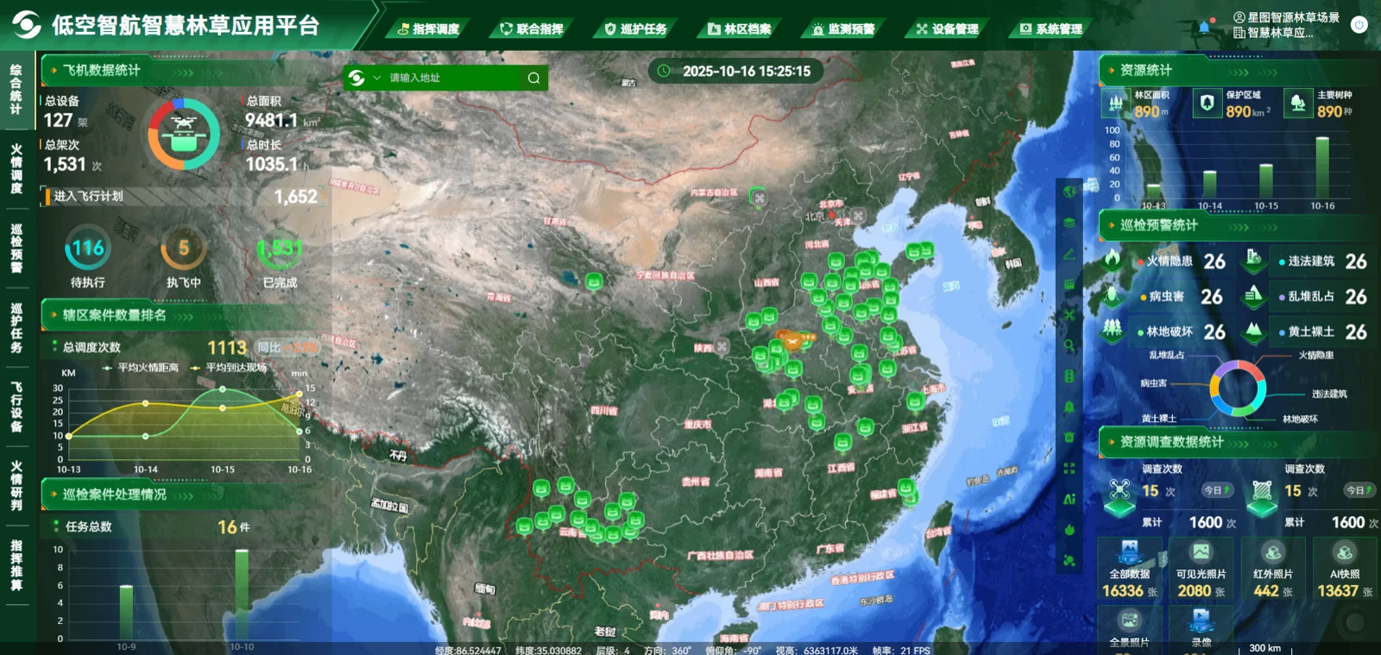Click the AI tool icon
1381x655 pixels.
pyautogui.click(x=1069, y=499)
